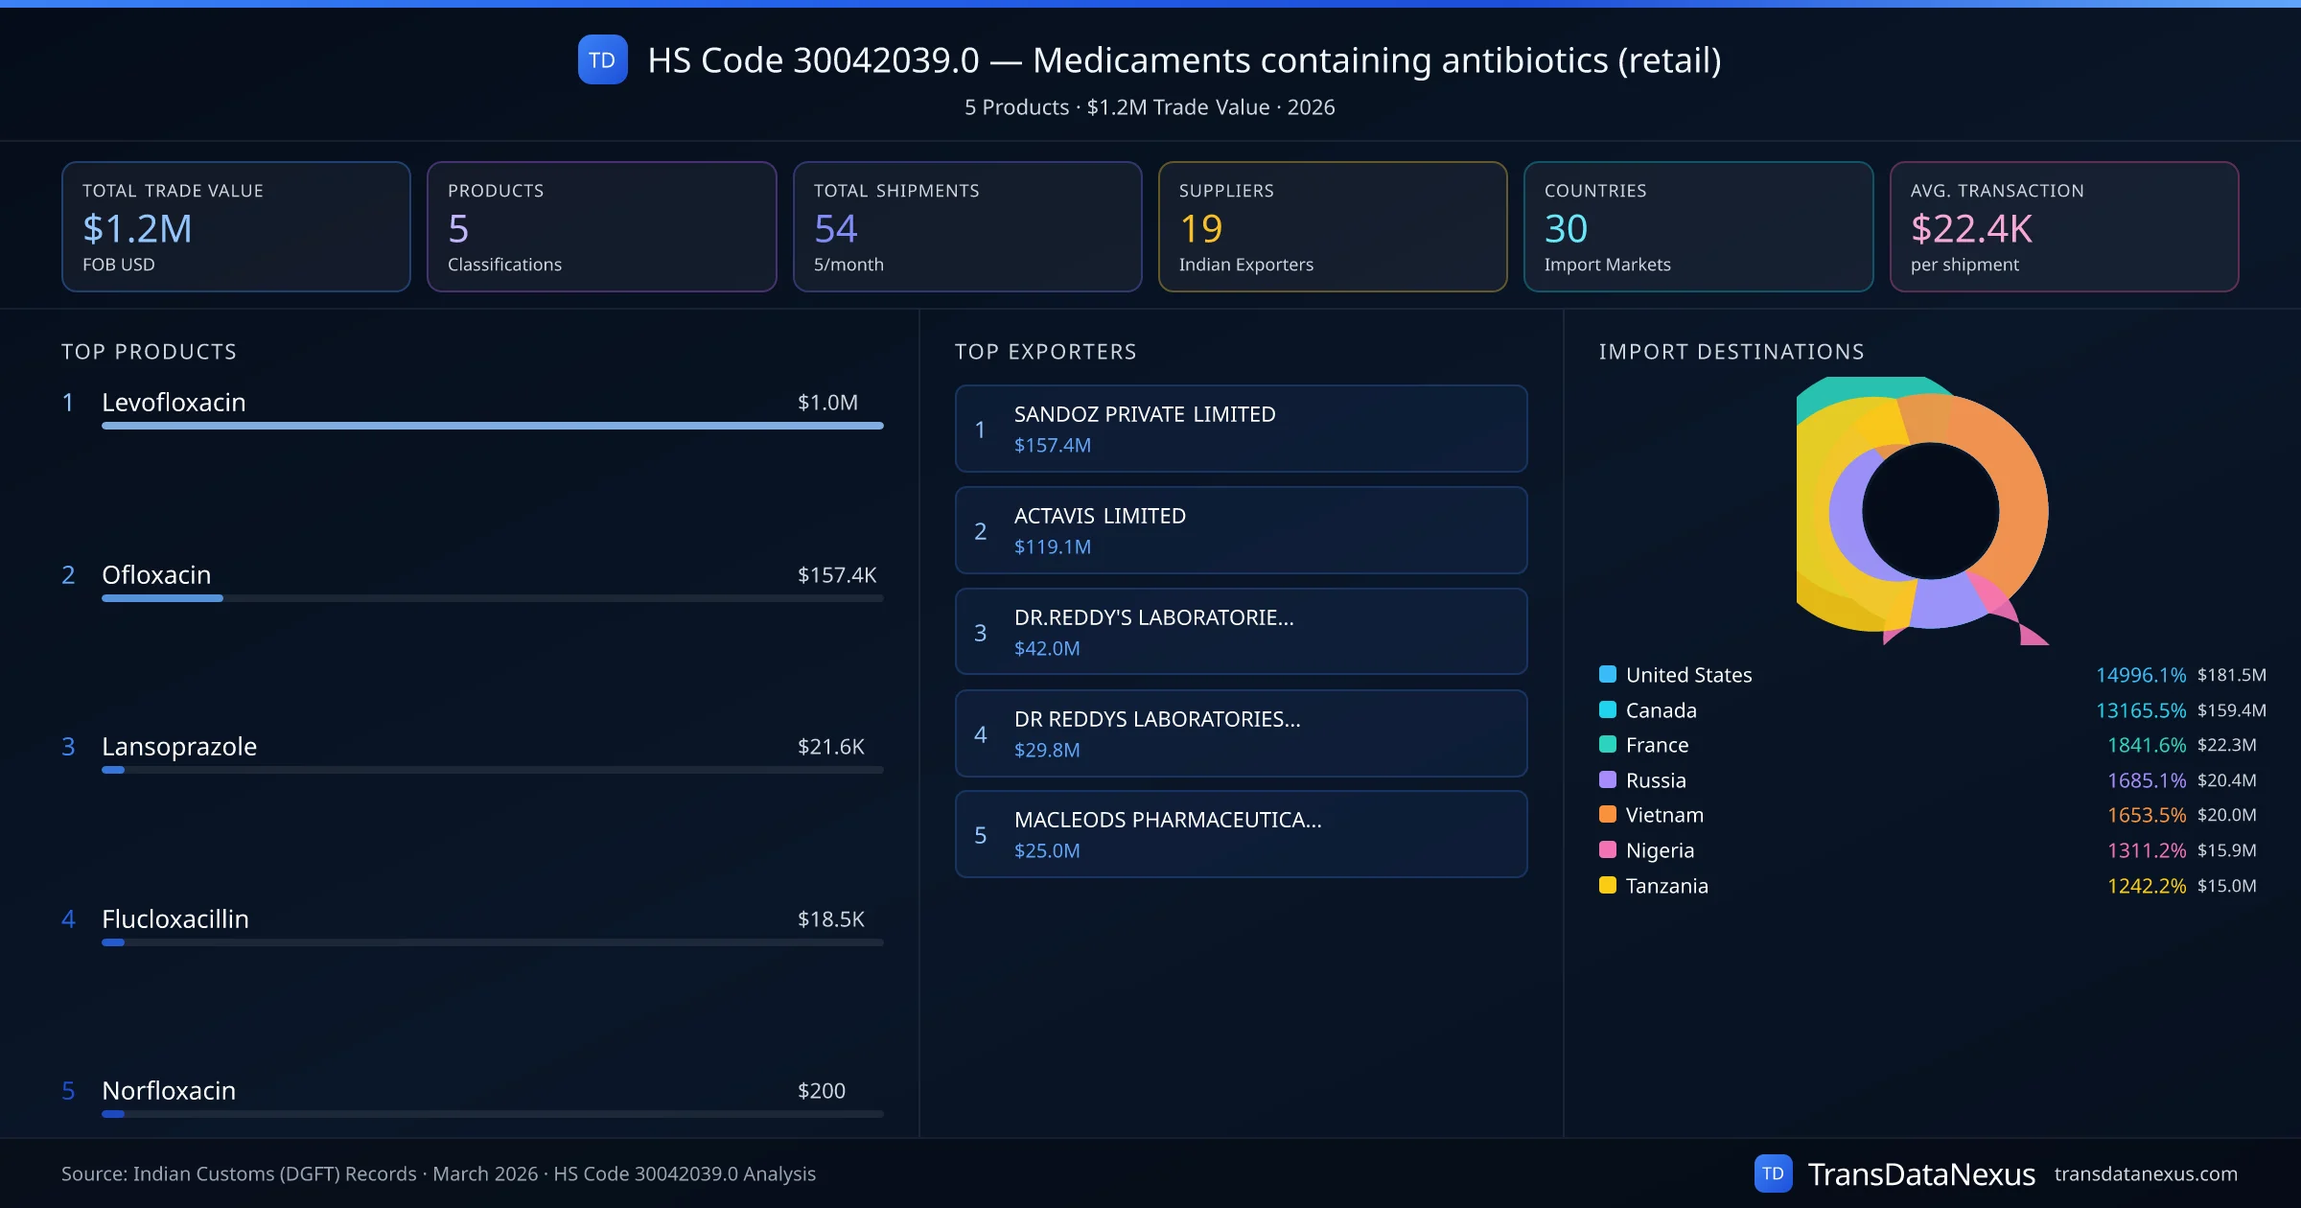The width and height of the screenshot is (2301, 1208).
Task: Click the Avg. Transaction stat card
Action: coord(2063,226)
